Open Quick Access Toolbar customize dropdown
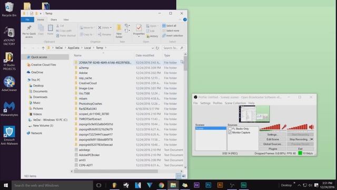 coord(41,14)
